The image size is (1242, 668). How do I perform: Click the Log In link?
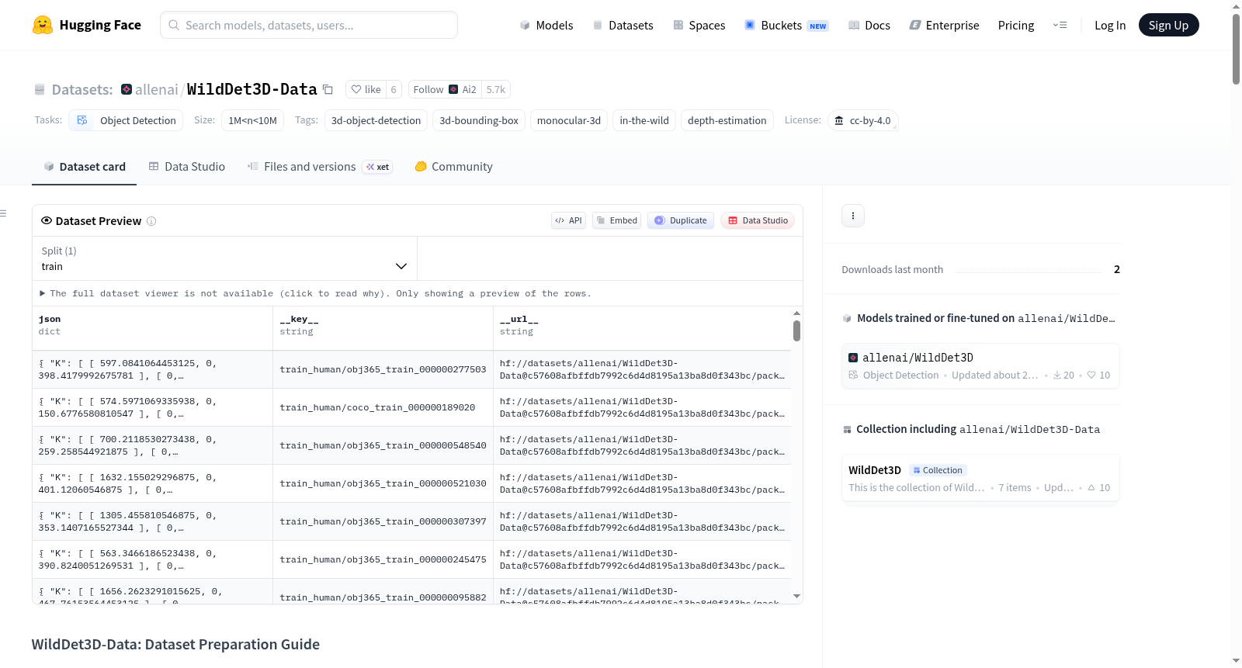pyautogui.click(x=1110, y=25)
